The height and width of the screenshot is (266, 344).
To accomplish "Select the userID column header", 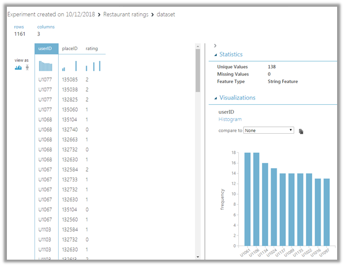I will (46, 49).
